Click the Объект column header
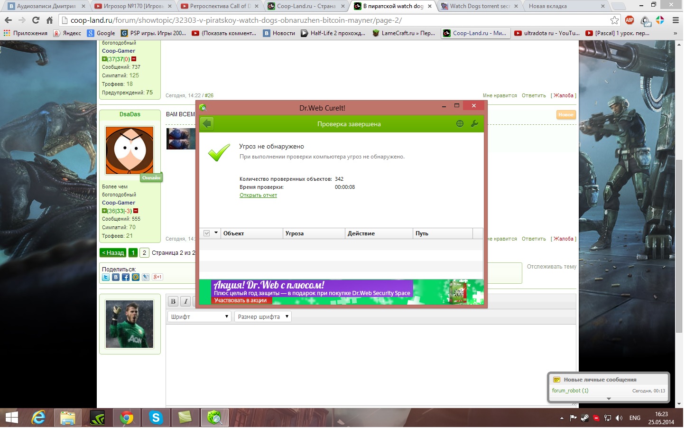This screenshot has height=428, width=685. point(252,233)
